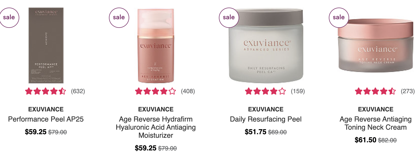Click star rating of Hydrafirm Moisturizer

click(x=156, y=91)
